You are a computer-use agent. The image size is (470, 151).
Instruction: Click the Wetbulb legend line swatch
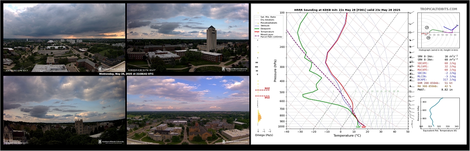pos(257,26)
